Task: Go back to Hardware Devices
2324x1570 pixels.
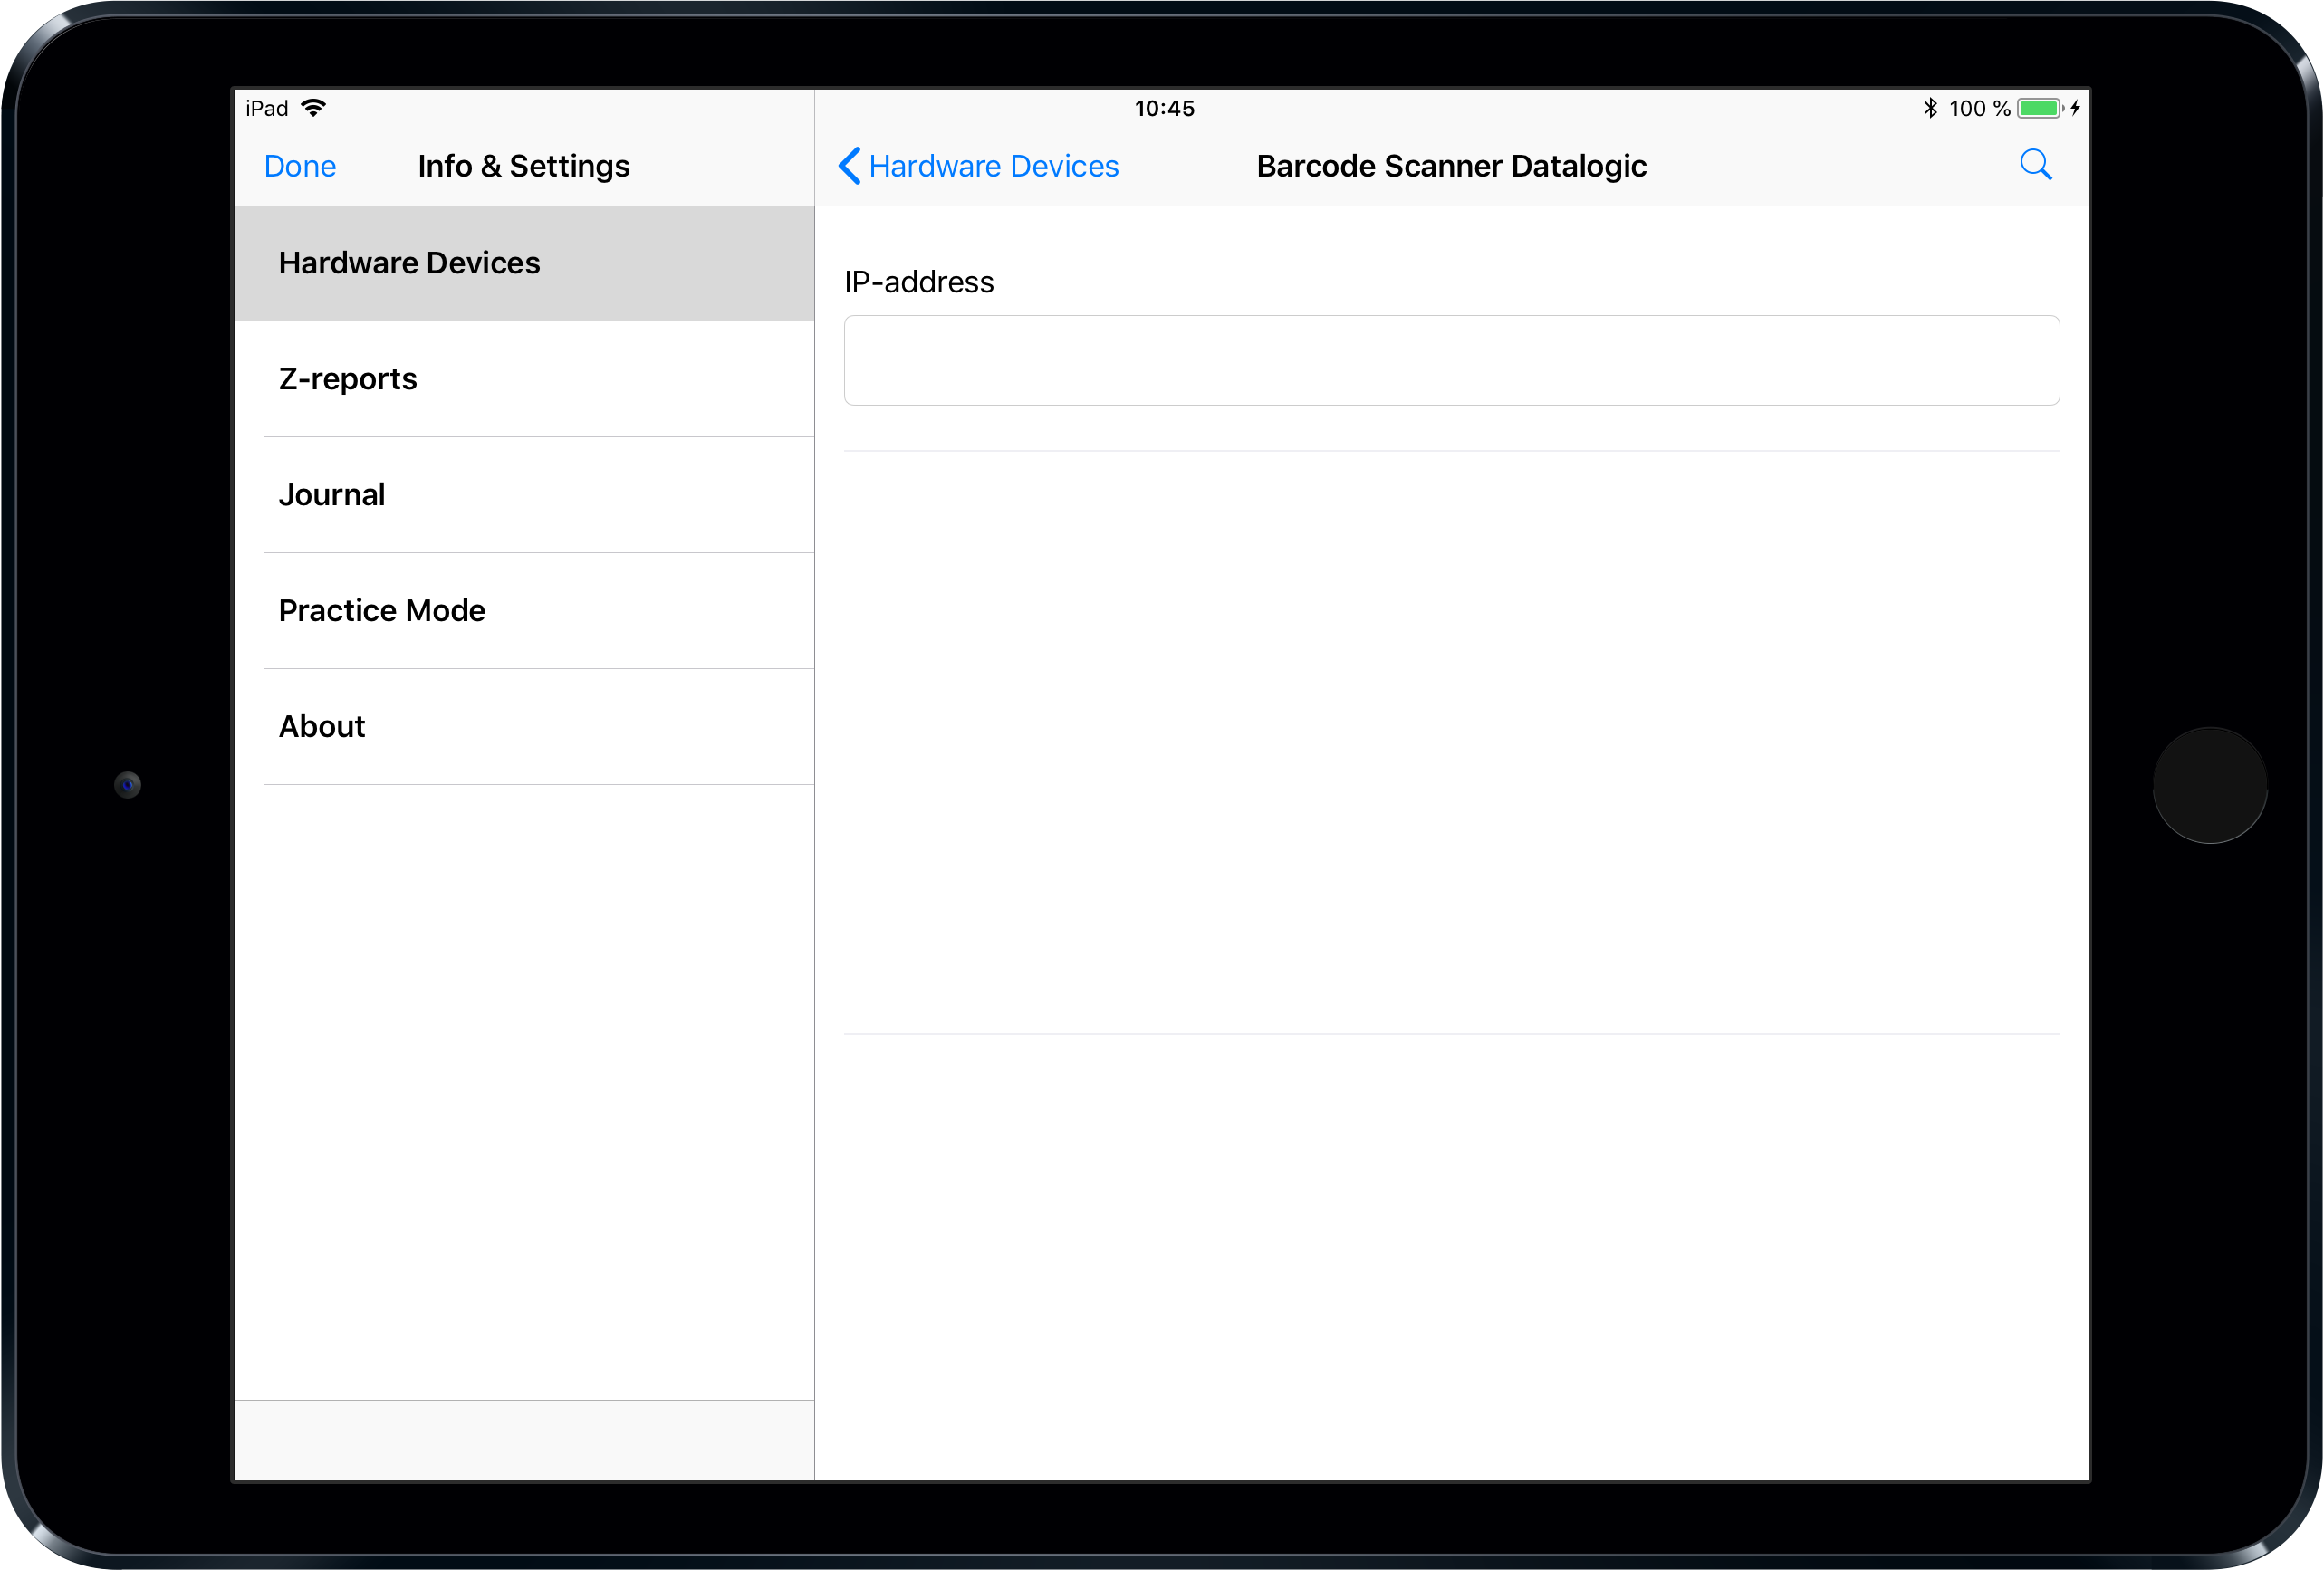Action: (x=978, y=166)
